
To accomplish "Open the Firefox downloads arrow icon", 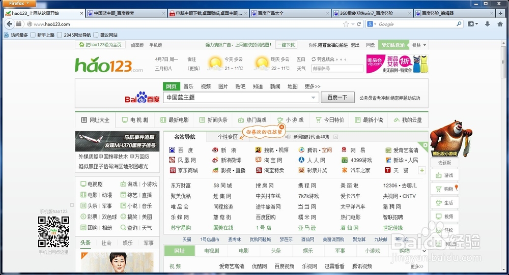I will [487, 24].
